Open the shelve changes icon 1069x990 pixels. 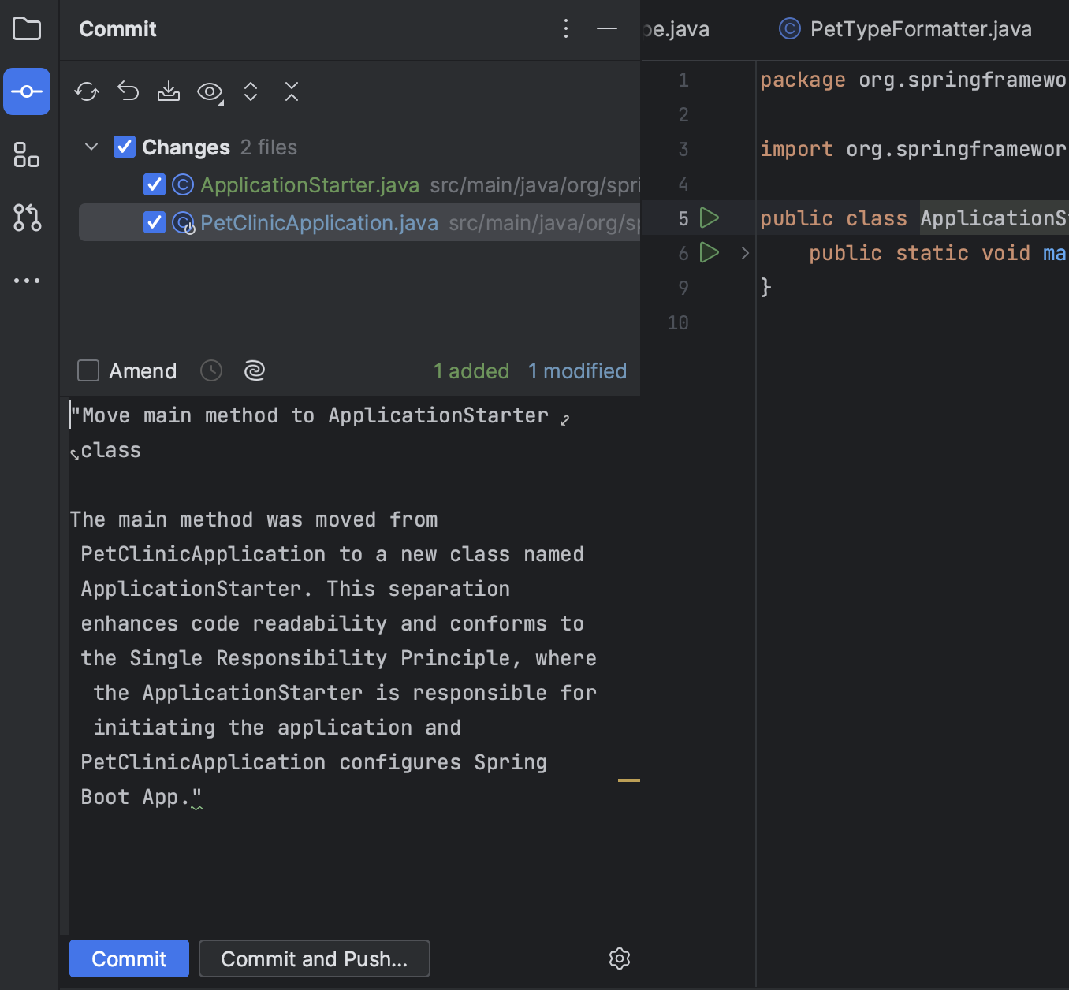point(168,91)
